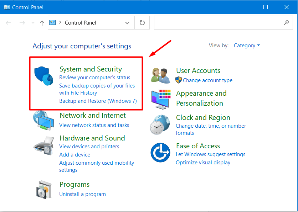Click the Control Panel address bar icon

coord(52,22)
